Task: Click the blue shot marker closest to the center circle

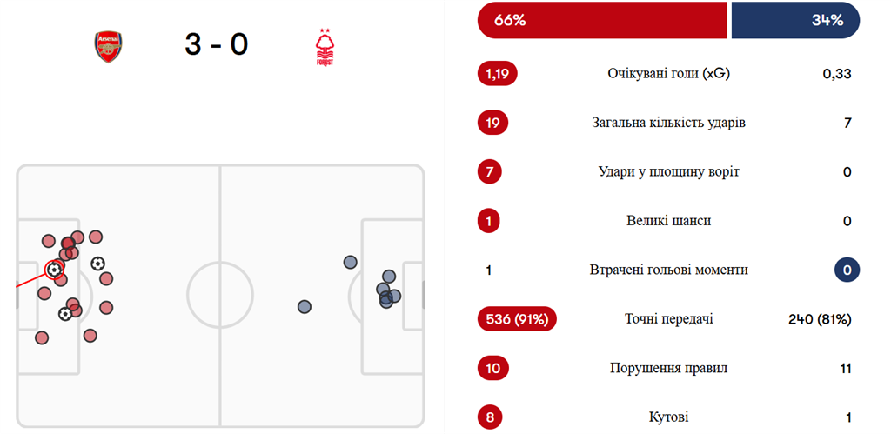Action: (x=305, y=307)
